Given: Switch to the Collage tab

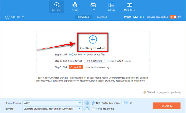Looking at the screenshot, I should pos(111,7).
